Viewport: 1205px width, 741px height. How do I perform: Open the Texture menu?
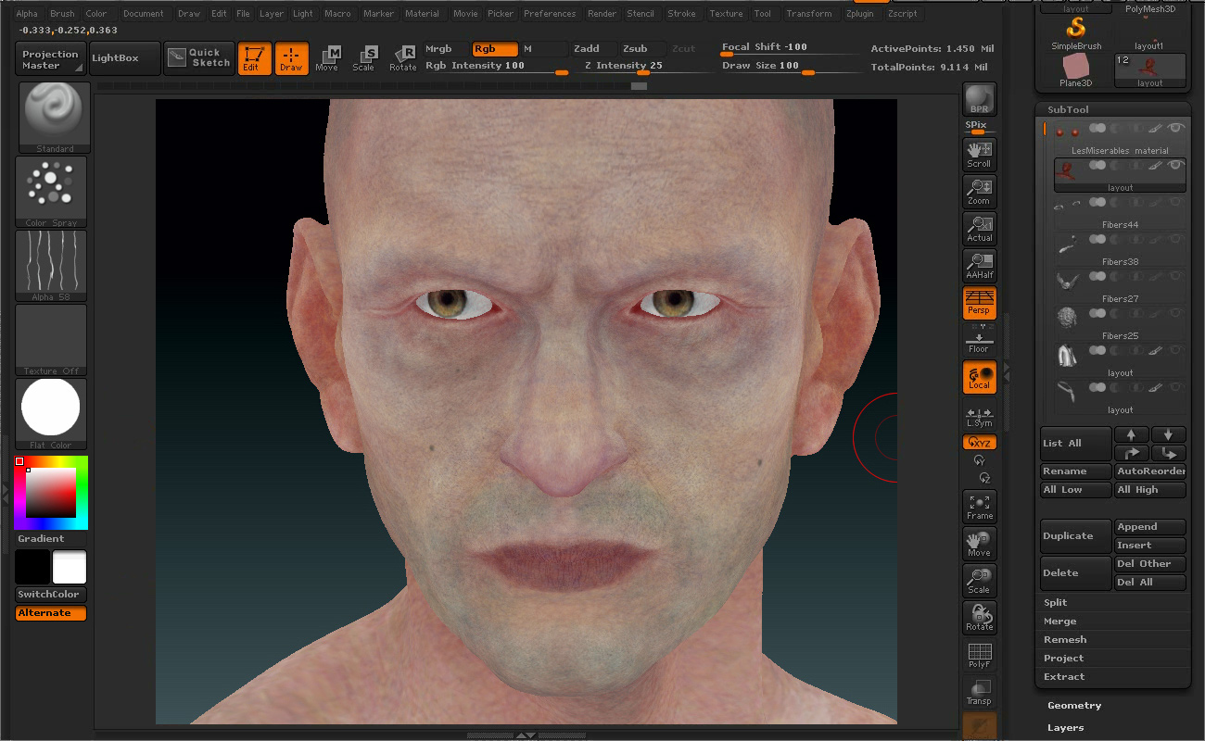tap(726, 14)
